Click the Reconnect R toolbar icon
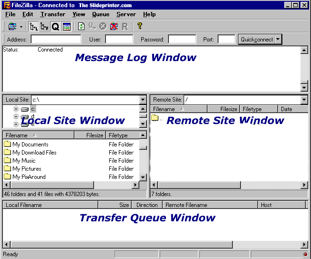Screen dimensions: 311x259 pyautogui.click(x=125, y=27)
